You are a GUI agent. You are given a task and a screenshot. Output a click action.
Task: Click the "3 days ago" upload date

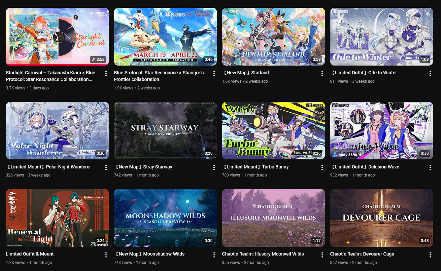point(39,88)
